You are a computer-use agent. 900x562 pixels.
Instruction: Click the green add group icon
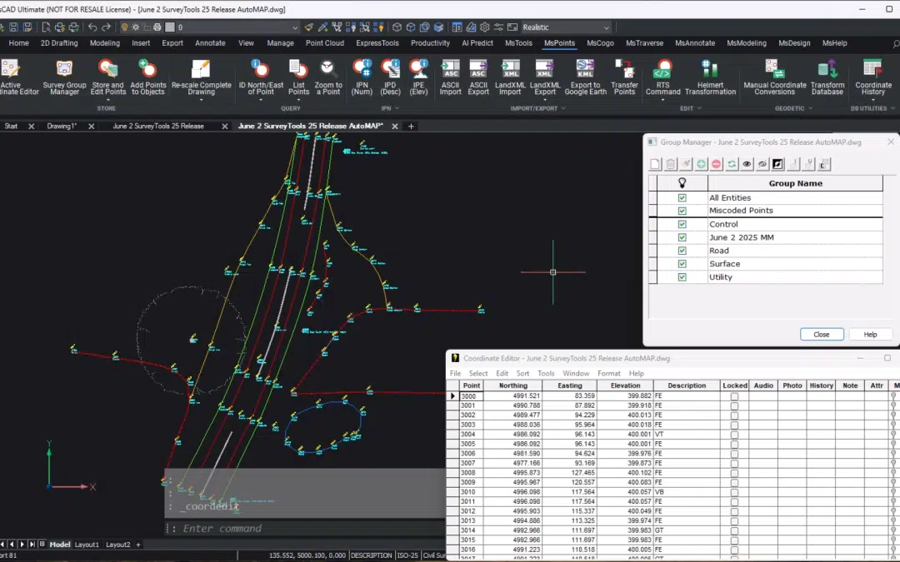(702, 165)
